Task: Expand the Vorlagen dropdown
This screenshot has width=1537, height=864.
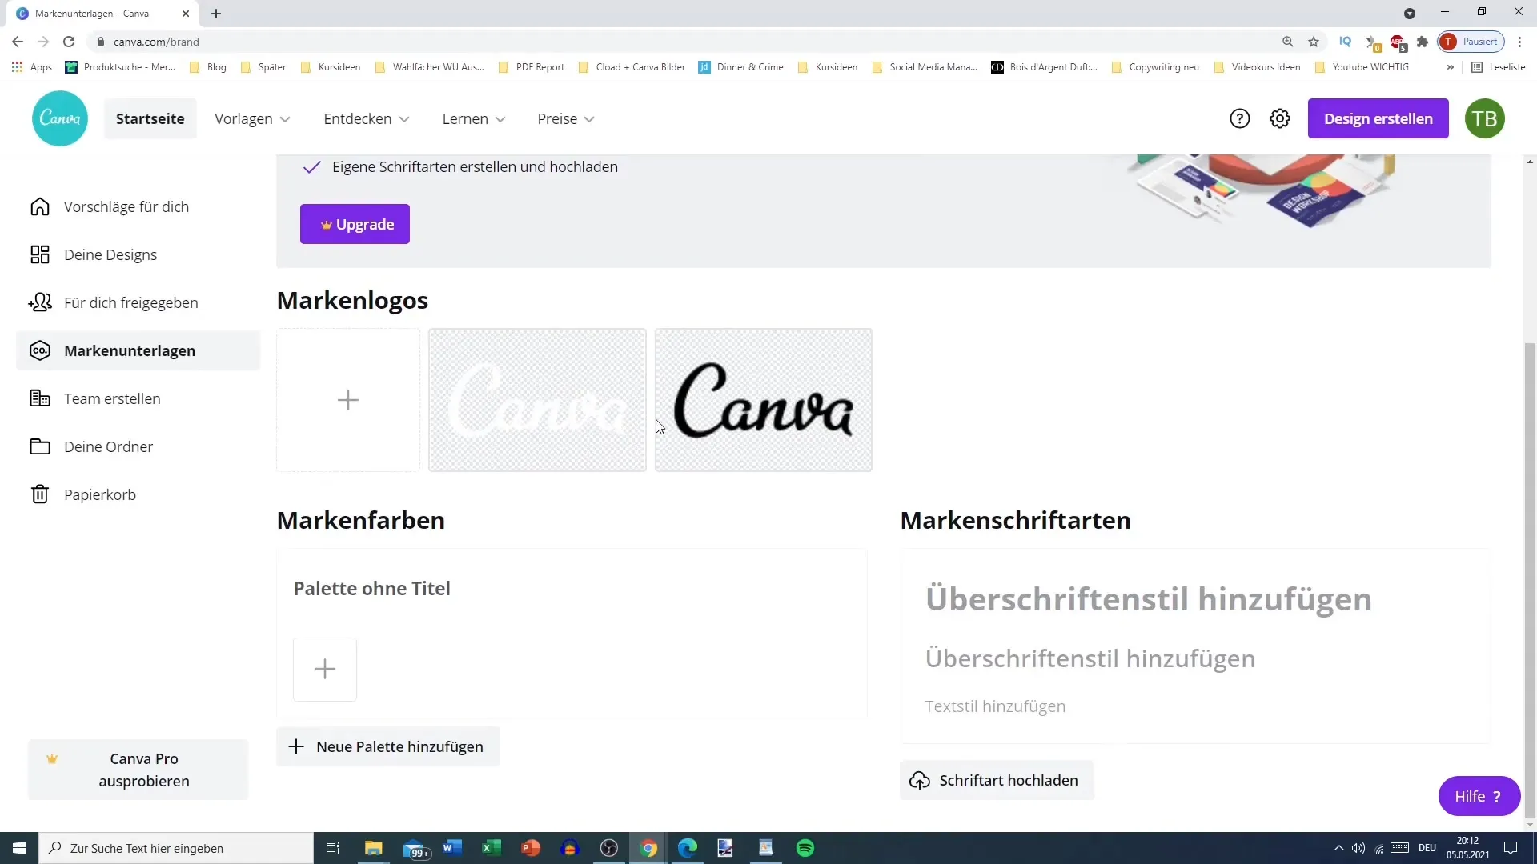Action: tap(252, 118)
